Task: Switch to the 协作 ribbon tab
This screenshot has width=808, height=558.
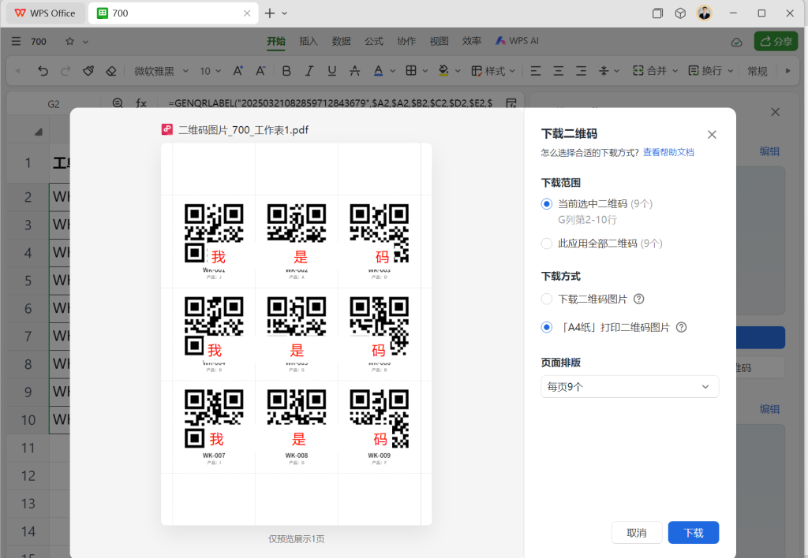Action: click(x=406, y=41)
